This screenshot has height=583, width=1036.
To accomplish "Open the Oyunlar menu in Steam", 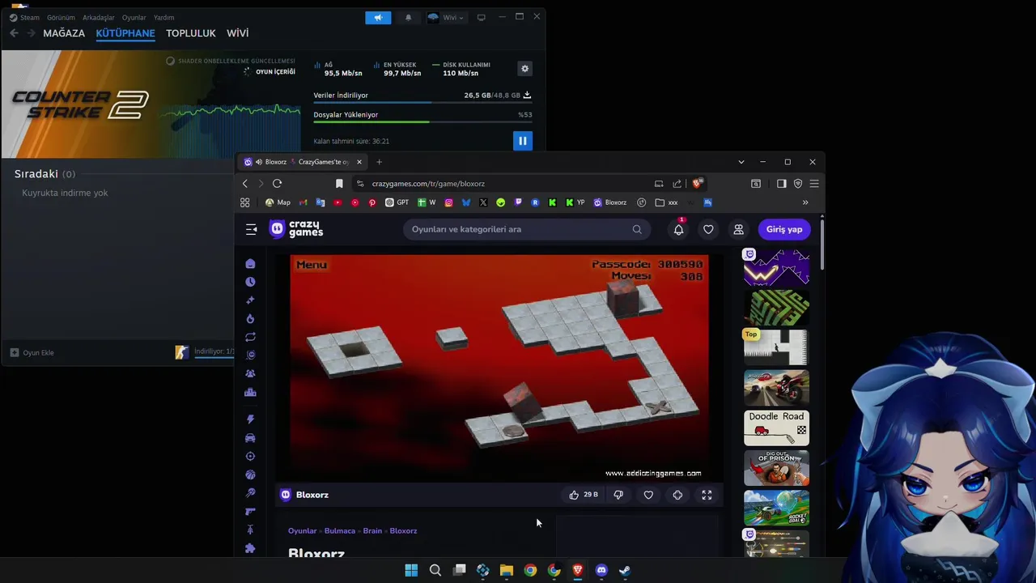I will pos(134,17).
